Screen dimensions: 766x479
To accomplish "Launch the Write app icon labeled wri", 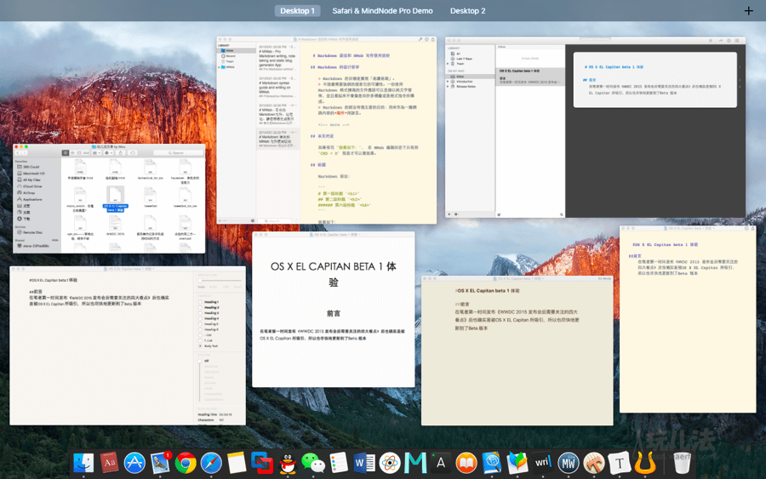I will pyautogui.click(x=543, y=463).
